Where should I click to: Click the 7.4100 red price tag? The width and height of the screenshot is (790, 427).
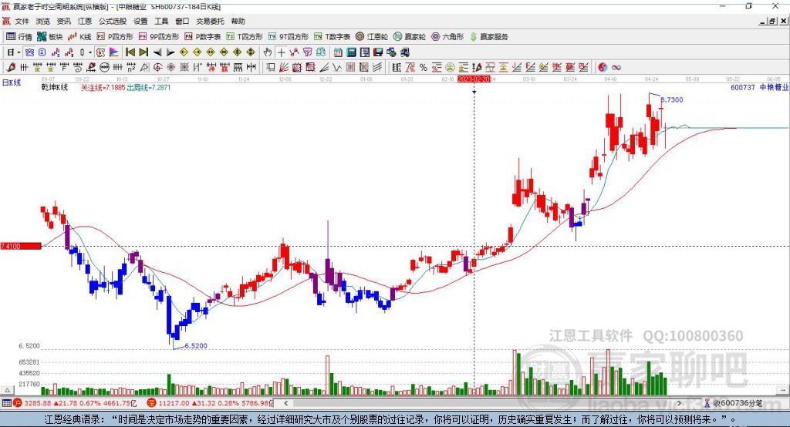coord(21,246)
